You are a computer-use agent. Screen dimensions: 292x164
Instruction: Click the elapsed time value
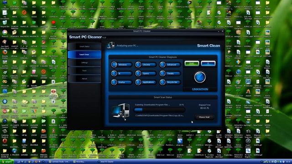[204, 108]
